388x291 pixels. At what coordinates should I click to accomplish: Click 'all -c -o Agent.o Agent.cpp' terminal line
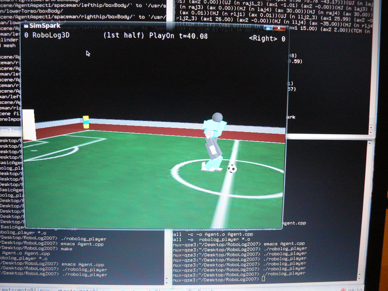pos(213,234)
